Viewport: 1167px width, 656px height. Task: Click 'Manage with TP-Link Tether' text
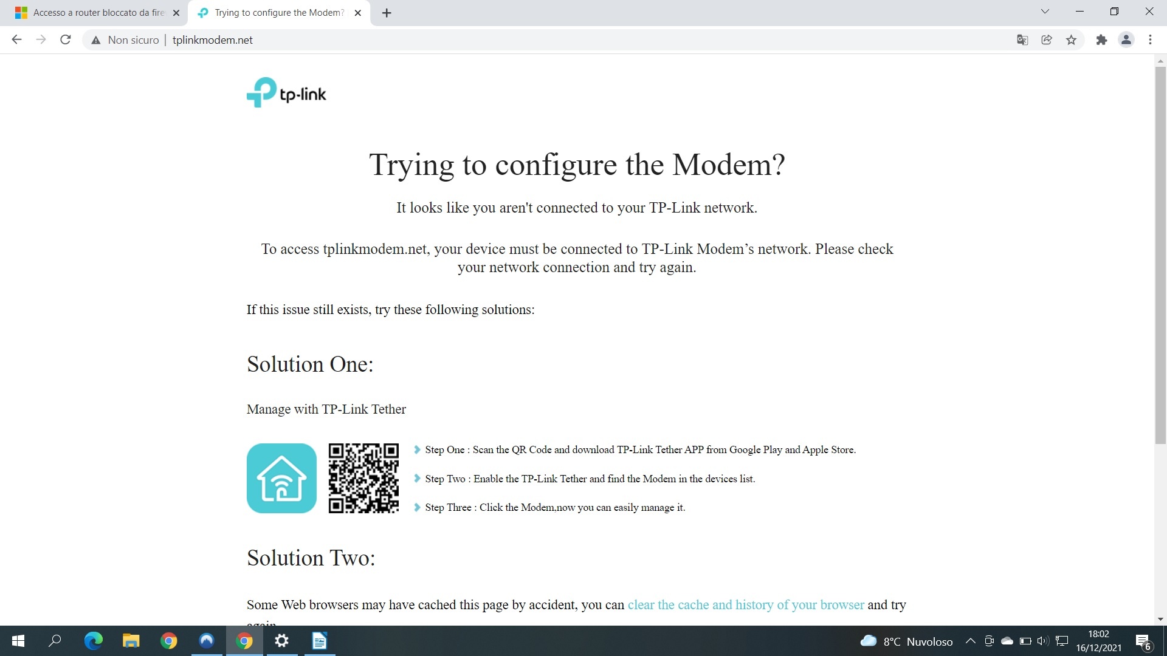pyautogui.click(x=326, y=409)
